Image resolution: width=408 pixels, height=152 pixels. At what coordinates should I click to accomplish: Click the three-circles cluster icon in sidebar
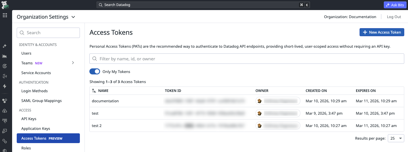[5, 101]
